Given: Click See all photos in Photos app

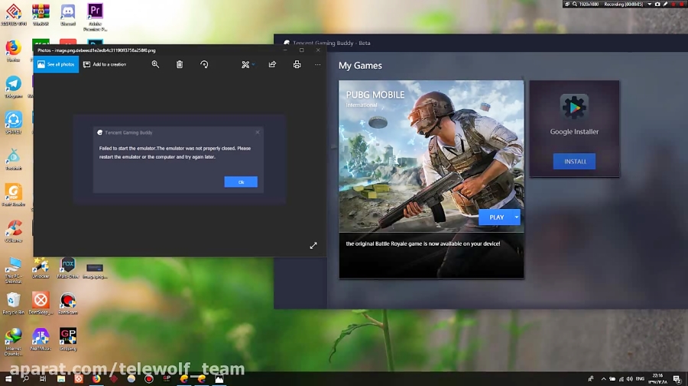Looking at the screenshot, I should tap(56, 64).
